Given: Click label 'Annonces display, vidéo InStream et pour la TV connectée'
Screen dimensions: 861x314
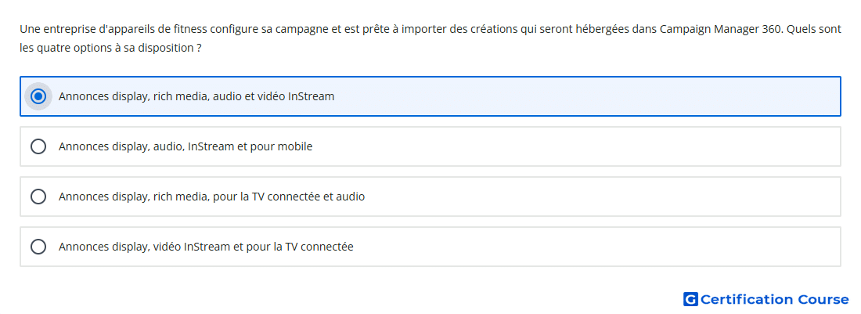Looking at the screenshot, I should tap(206, 247).
